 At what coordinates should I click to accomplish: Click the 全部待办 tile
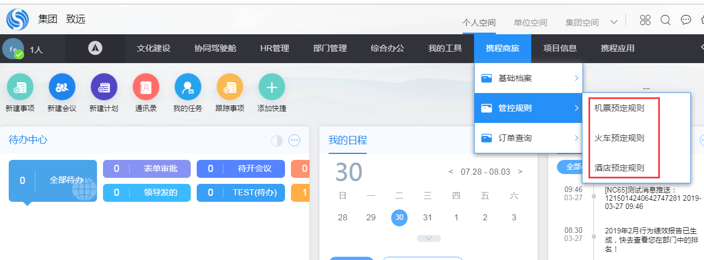(x=53, y=181)
